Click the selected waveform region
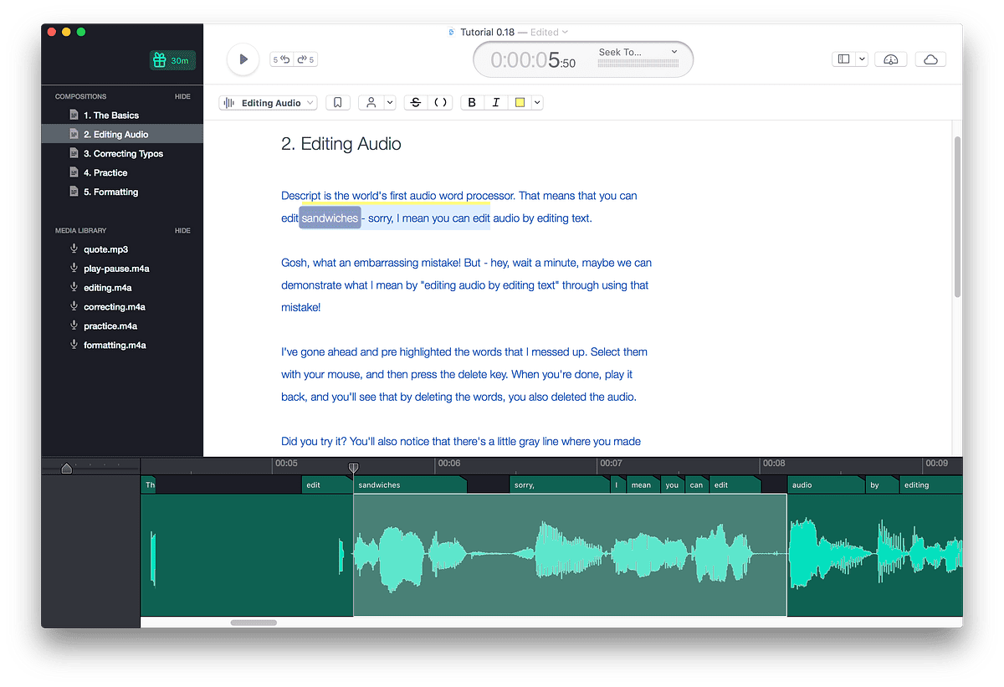The height and width of the screenshot is (687, 1004). click(570, 555)
